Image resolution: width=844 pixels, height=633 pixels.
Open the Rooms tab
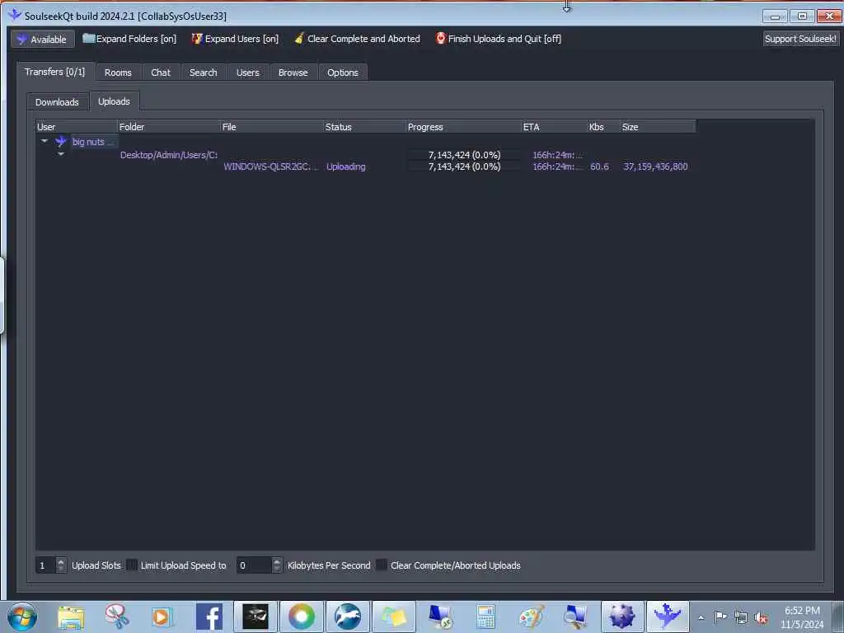click(118, 73)
